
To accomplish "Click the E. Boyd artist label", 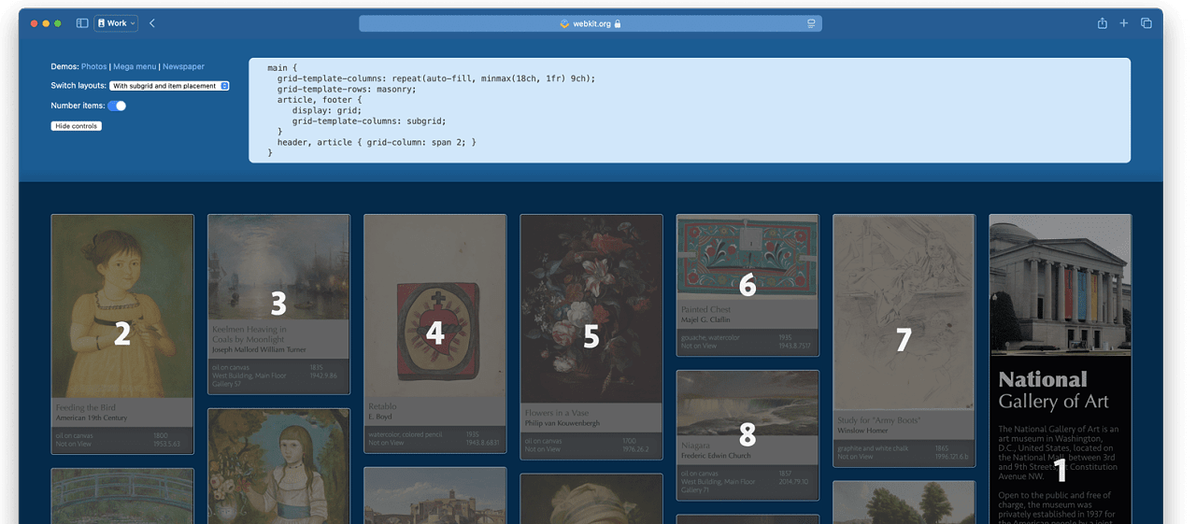I will coord(380,417).
